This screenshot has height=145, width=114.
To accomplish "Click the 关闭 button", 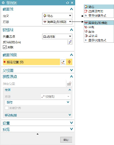I will click(x=66, y=140).
